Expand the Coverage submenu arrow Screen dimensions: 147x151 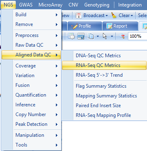[x=57, y=66]
